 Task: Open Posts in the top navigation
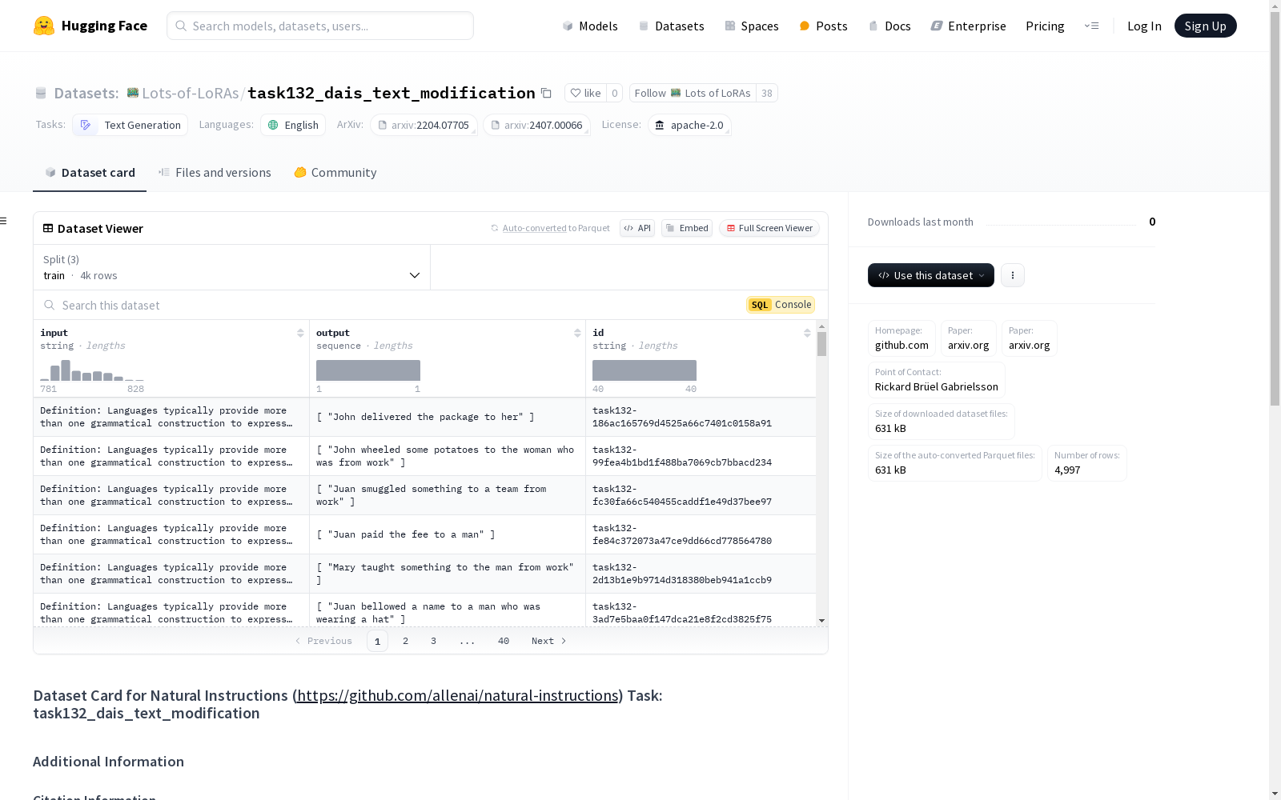point(823,26)
